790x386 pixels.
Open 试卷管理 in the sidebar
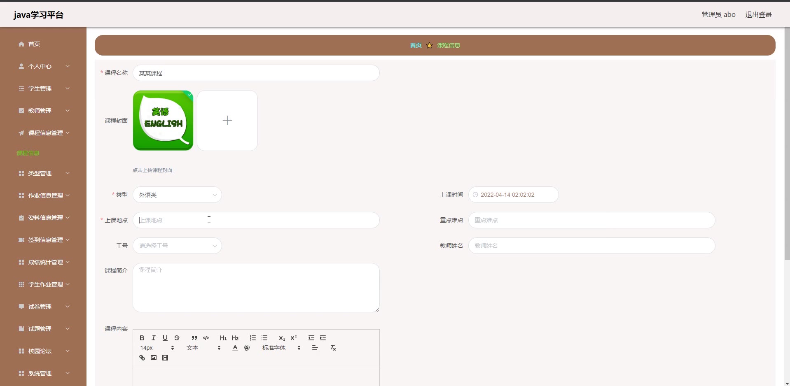43,307
